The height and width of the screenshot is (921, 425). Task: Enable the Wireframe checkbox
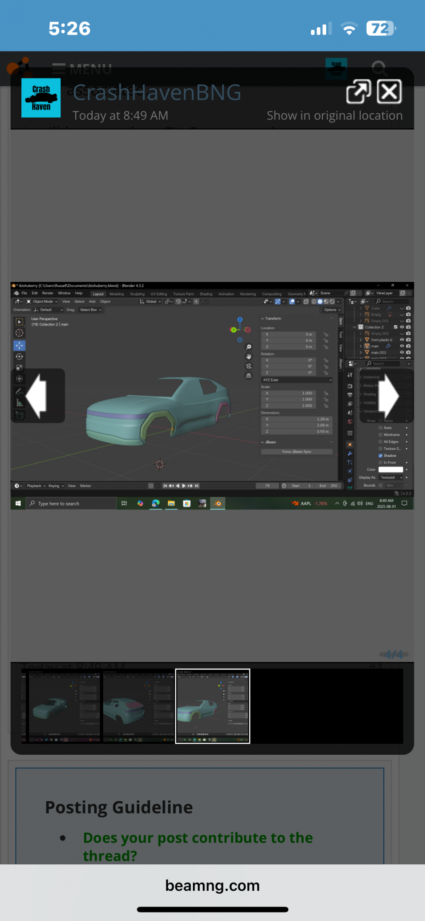pos(380,434)
